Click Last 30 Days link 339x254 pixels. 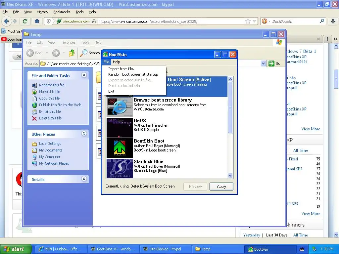point(277,235)
